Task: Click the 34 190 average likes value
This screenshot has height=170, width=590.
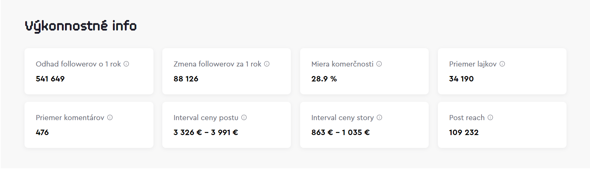Action: point(461,79)
